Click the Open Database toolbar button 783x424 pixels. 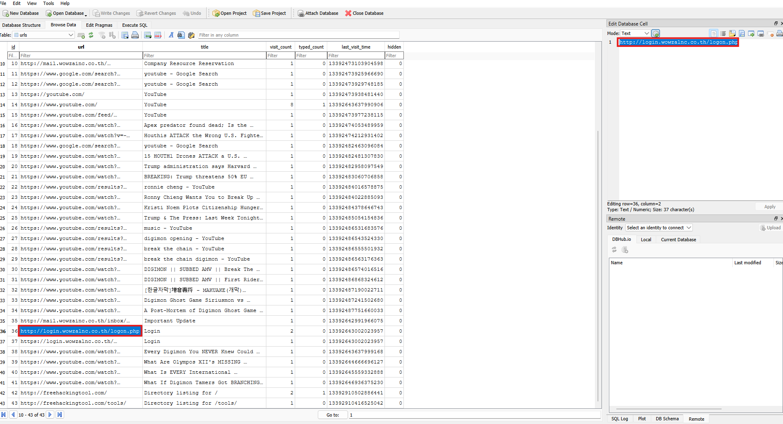click(66, 13)
